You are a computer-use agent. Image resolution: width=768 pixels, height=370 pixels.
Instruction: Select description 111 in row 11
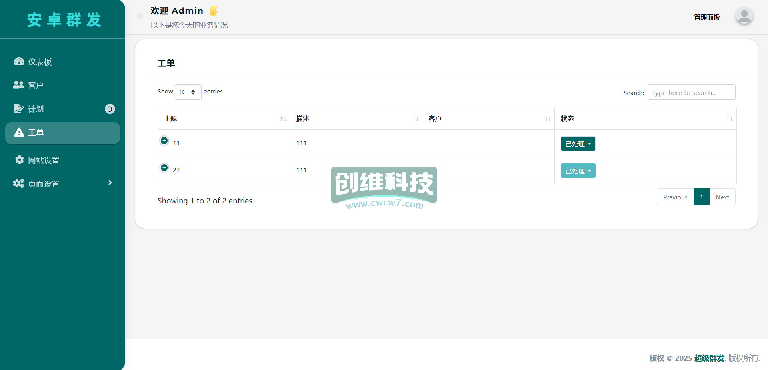tap(301, 143)
